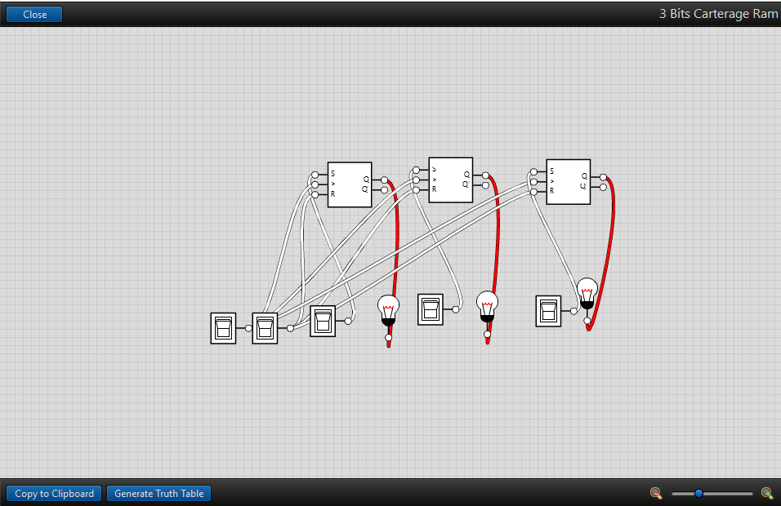This screenshot has width=781, height=506.
Task: Select the leftmost light bulb
Action: (389, 310)
